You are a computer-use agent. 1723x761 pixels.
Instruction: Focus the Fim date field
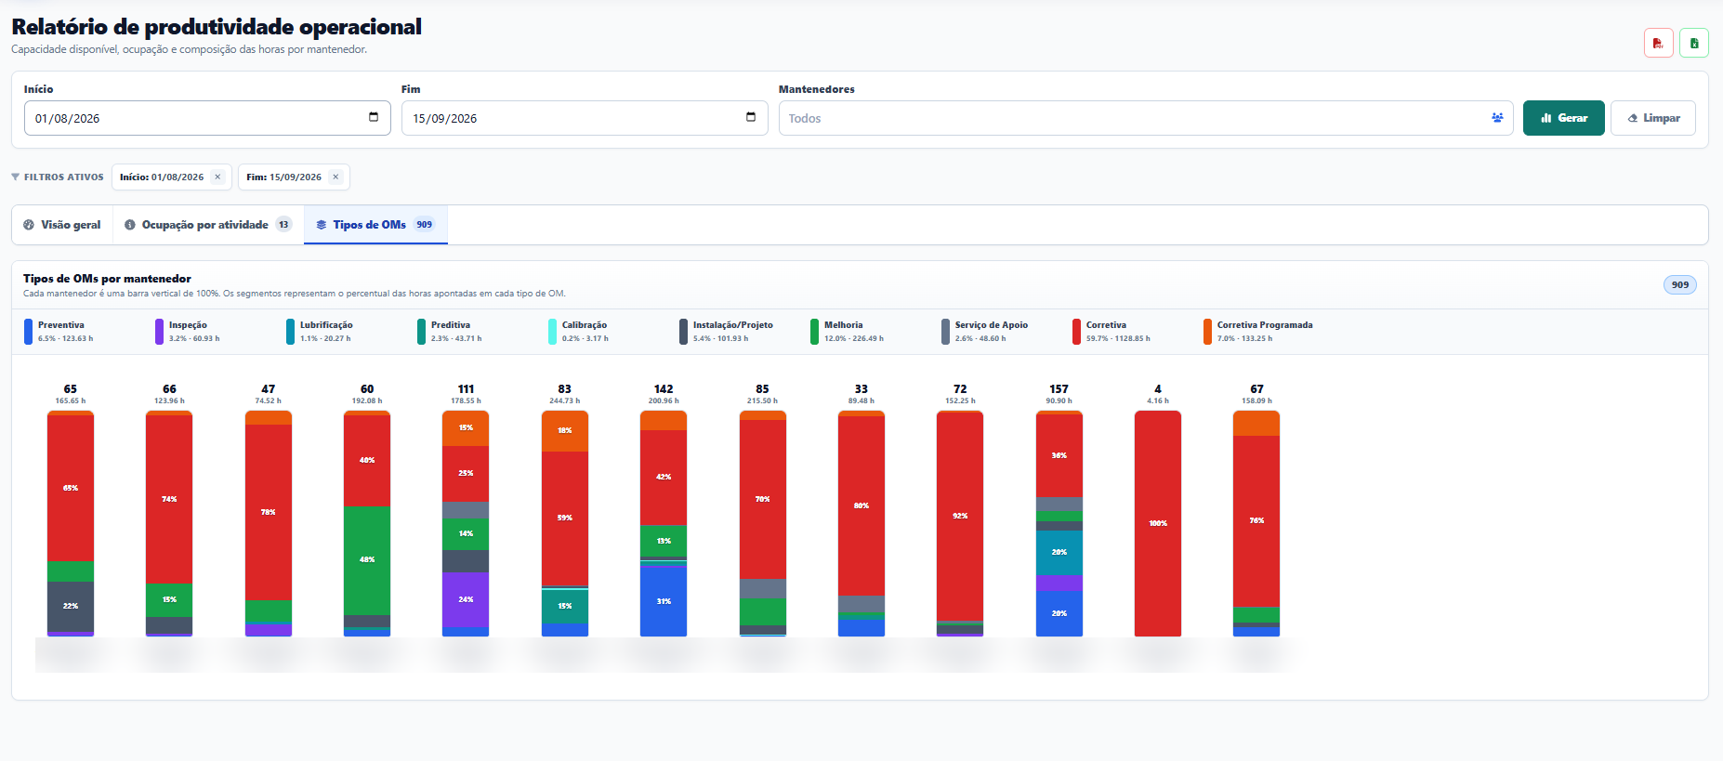coord(585,118)
